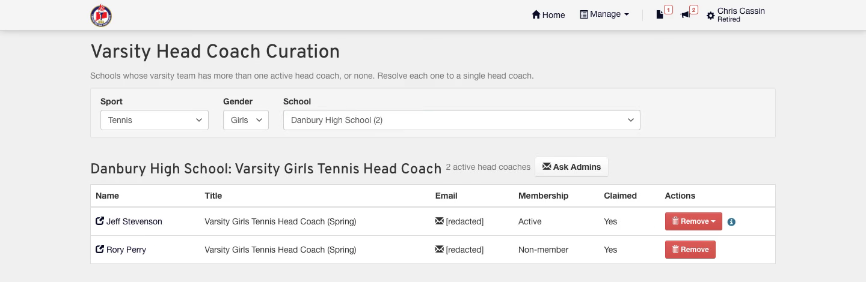Click the Home house icon

(x=536, y=14)
